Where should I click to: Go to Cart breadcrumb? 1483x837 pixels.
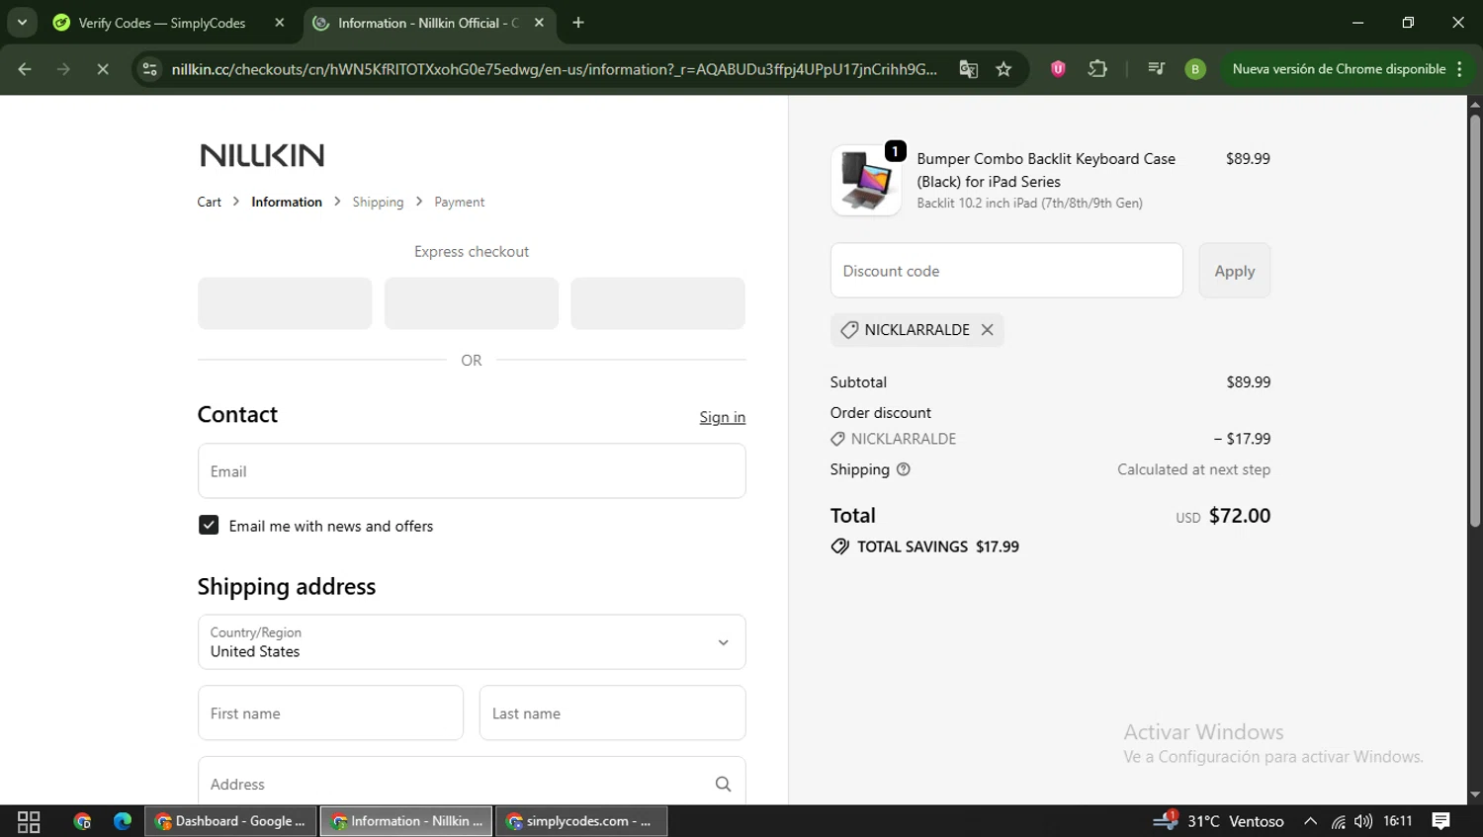pyautogui.click(x=210, y=202)
